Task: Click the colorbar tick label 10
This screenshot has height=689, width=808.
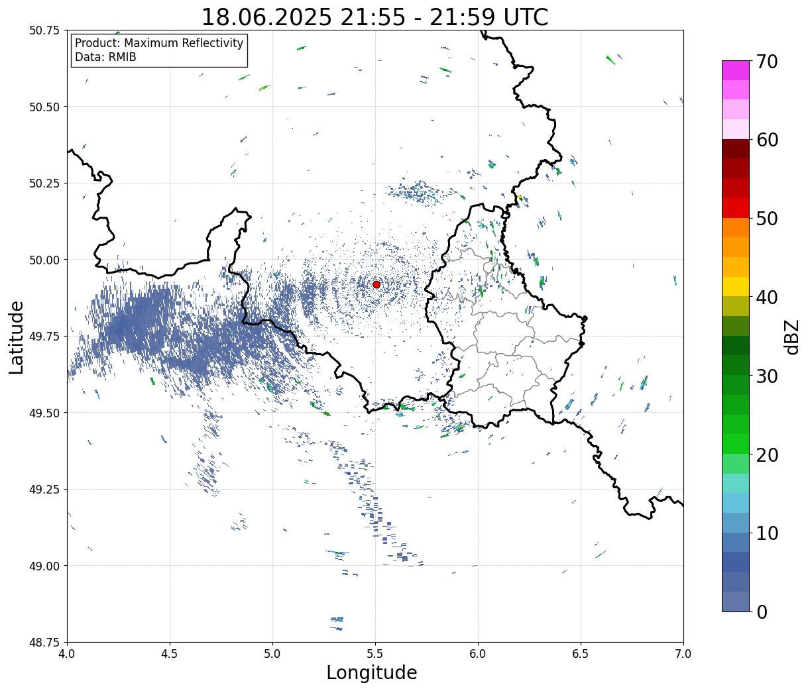Action: tap(767, 533)
